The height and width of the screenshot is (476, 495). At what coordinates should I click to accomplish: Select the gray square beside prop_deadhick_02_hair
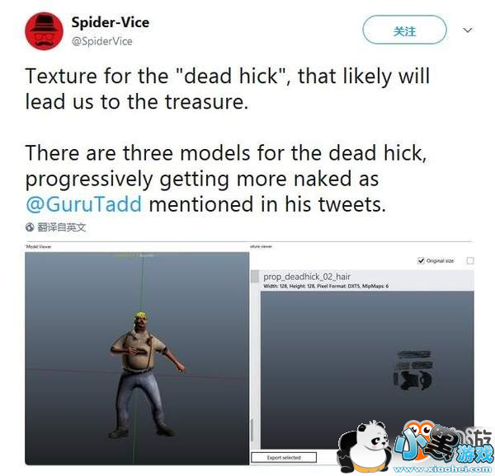[254, 277]
